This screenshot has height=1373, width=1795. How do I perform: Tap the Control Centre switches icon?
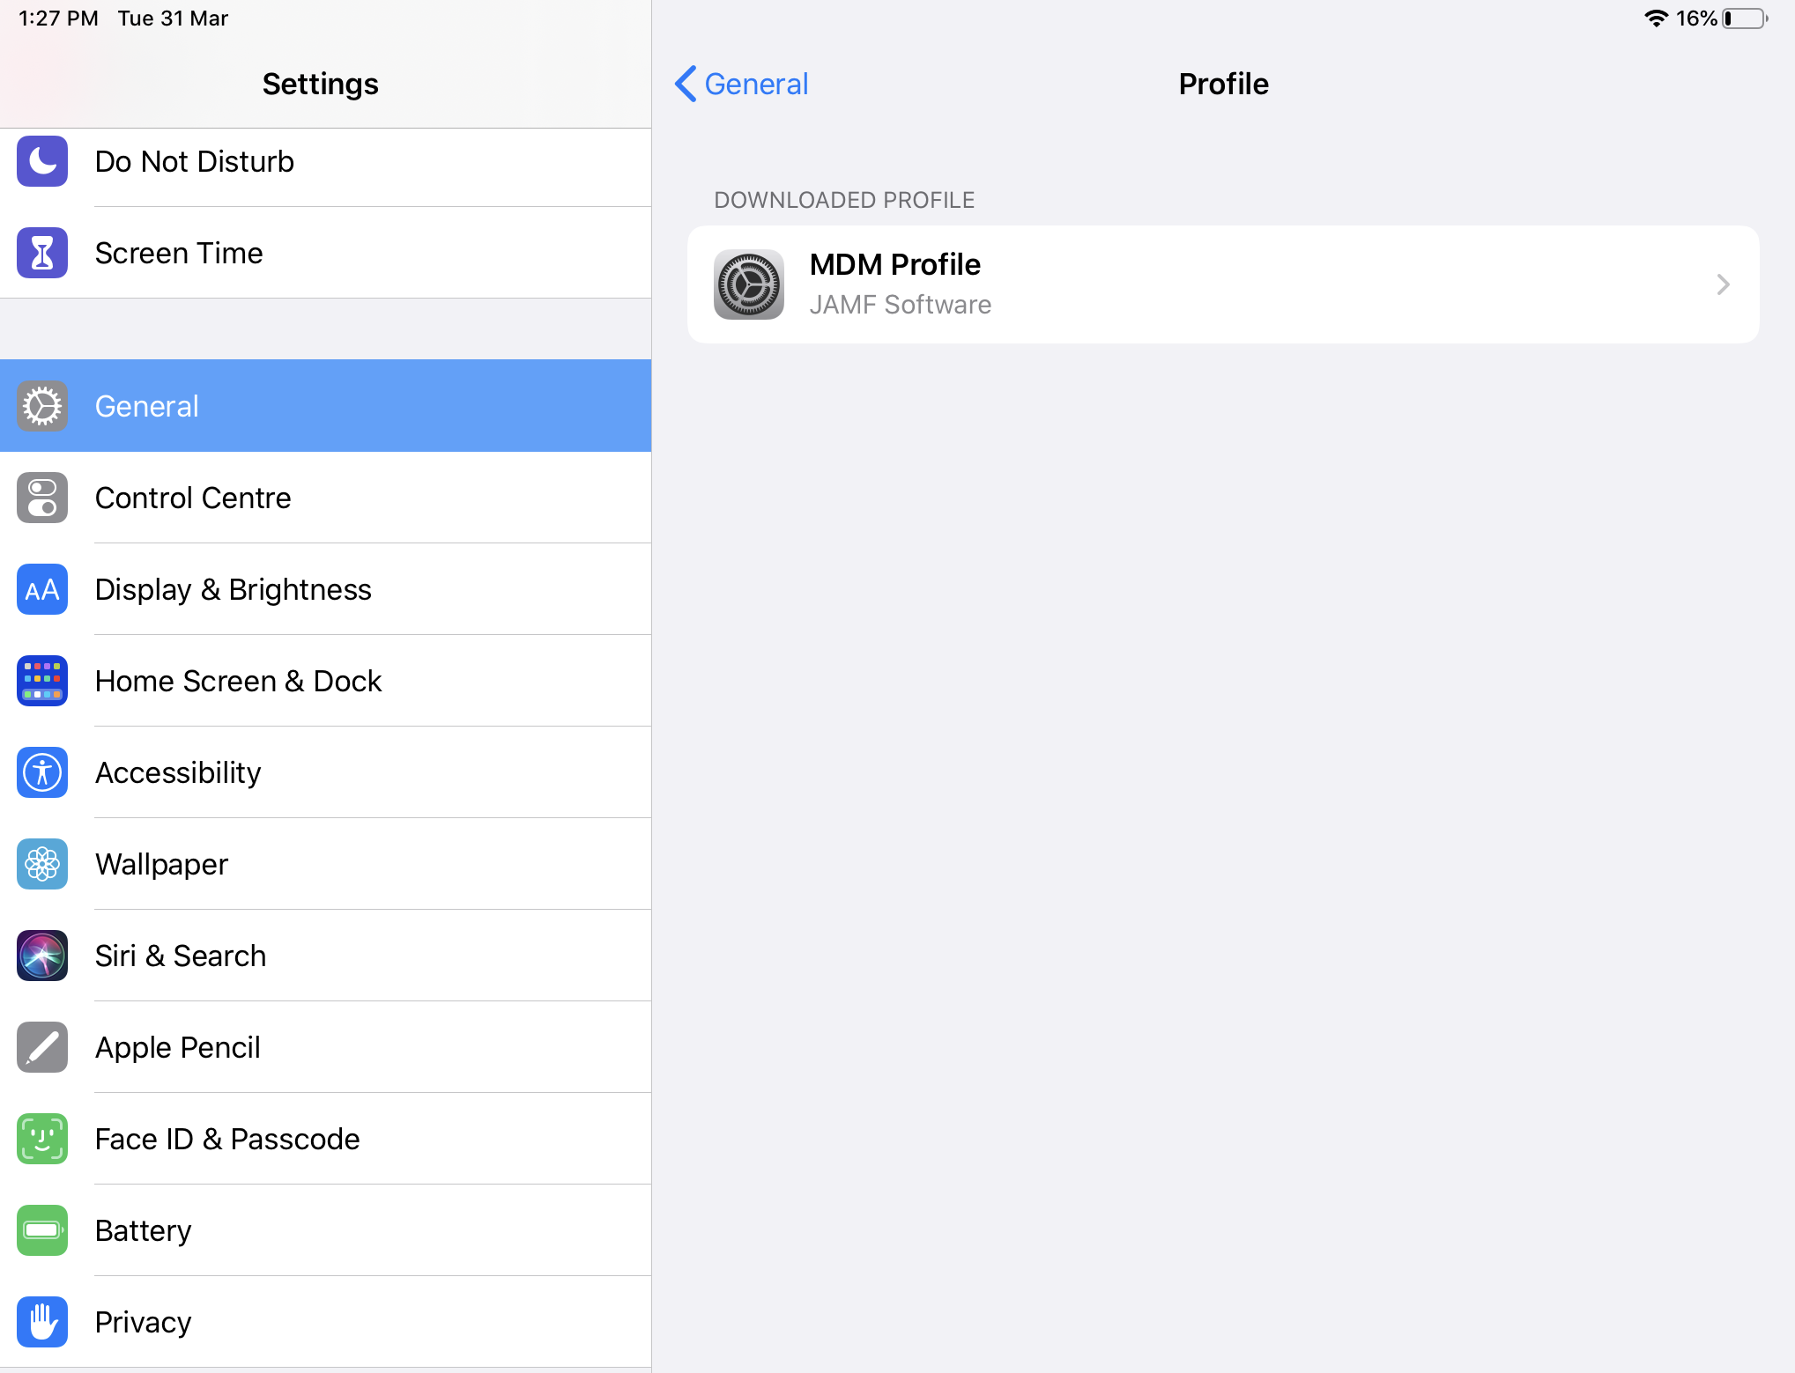tap(42, 498)
